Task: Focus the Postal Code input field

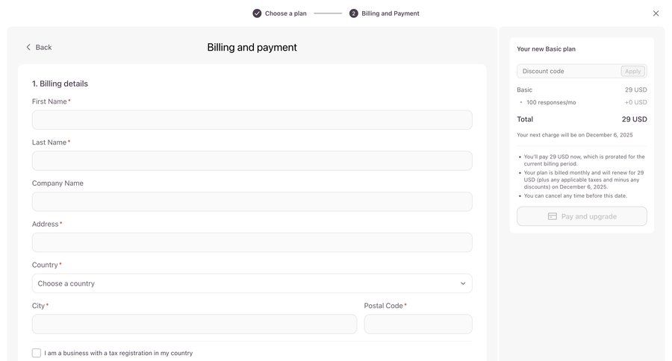Action: point(418,324)
